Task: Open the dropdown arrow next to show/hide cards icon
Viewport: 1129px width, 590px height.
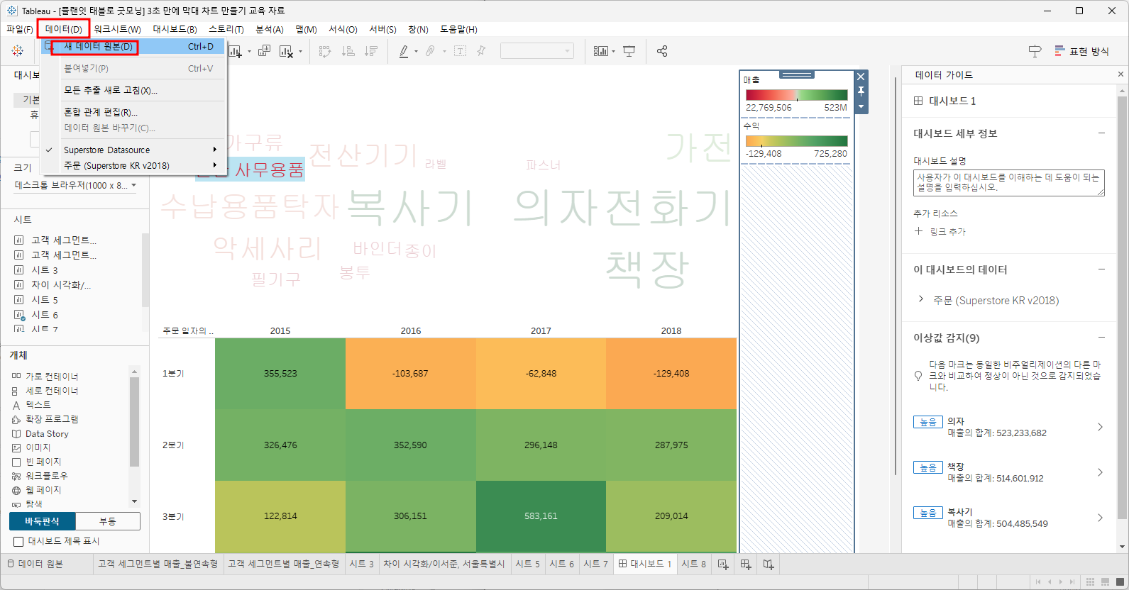Action: coord(613,51)
